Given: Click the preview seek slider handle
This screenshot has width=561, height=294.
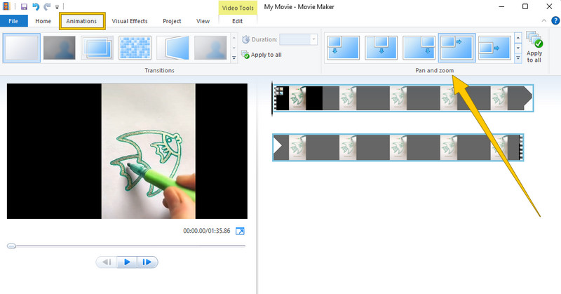Looking at the screenshot, I should (11, 246).
